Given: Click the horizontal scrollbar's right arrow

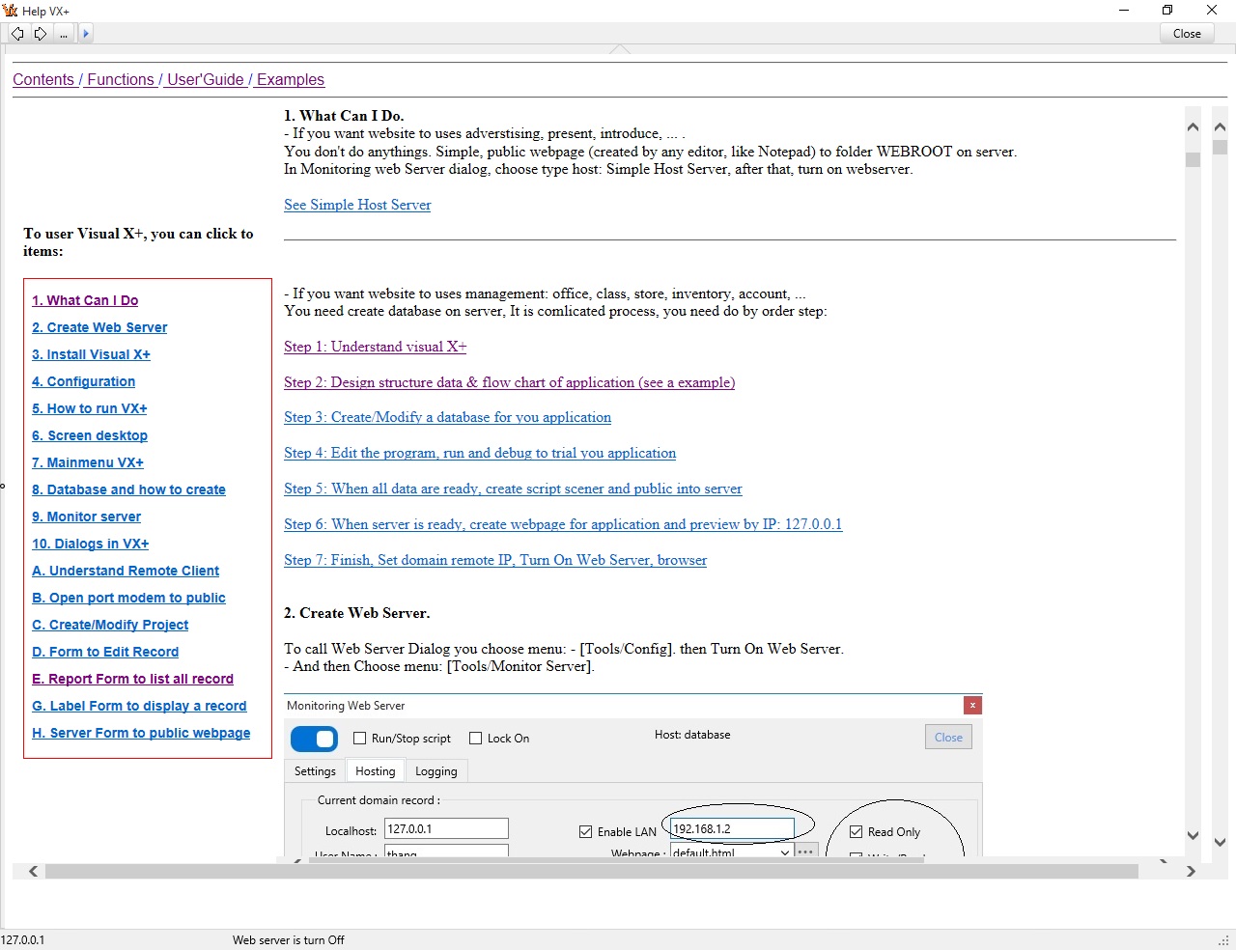Looking at the screenshot, I should (1191, 872).
